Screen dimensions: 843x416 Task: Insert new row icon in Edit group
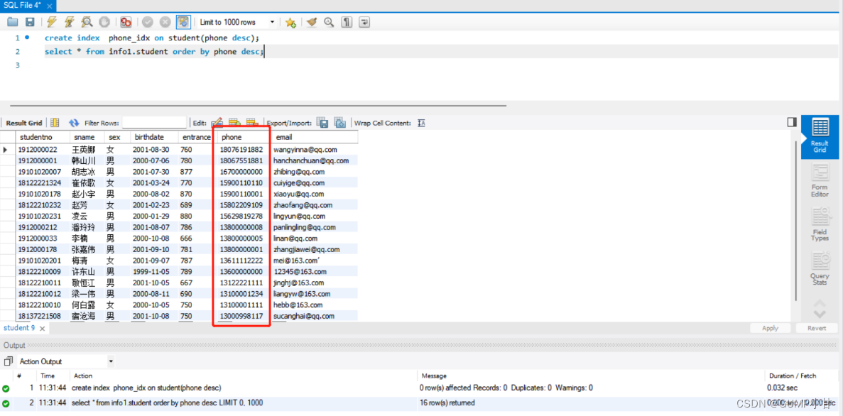tap(234, 123)
